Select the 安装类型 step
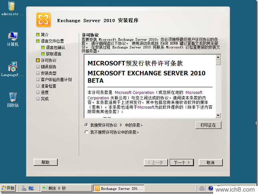Image resolution: width=258 pixels, height=194 pixels. [46, 73]
